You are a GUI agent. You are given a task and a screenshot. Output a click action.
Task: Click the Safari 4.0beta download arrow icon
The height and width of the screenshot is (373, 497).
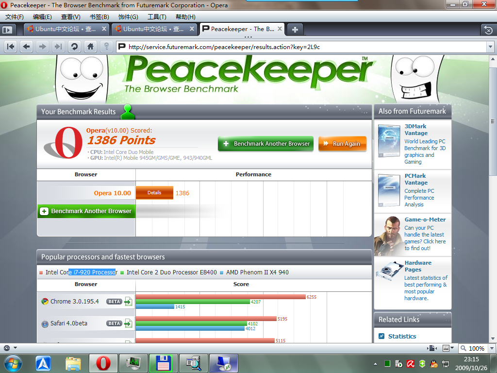pos(128,323)
